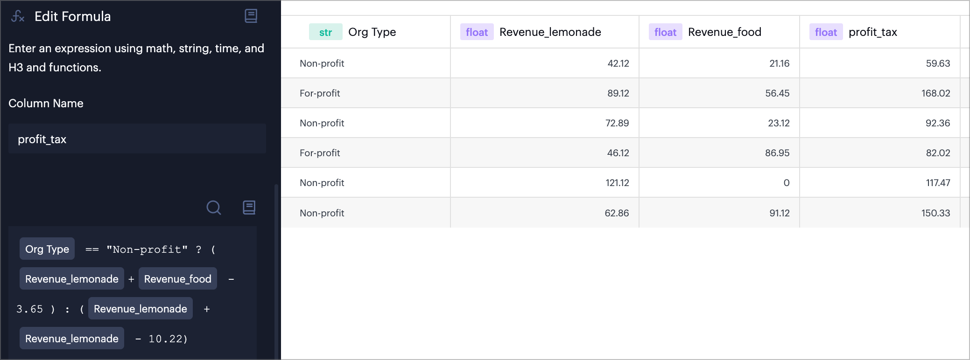Click the For-profit cell in the 46.12 row
The width and height of the screenshot is (970, 360).
(366, 152)
